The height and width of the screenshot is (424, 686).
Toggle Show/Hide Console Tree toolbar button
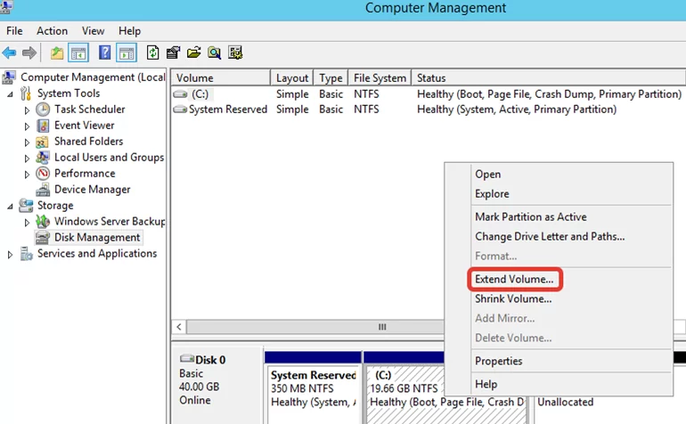tap(78, 53)
